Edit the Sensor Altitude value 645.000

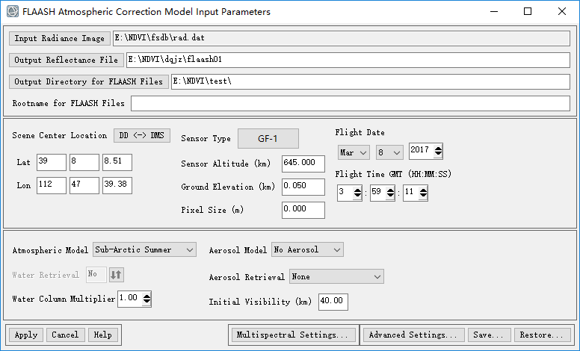(303, 164)
